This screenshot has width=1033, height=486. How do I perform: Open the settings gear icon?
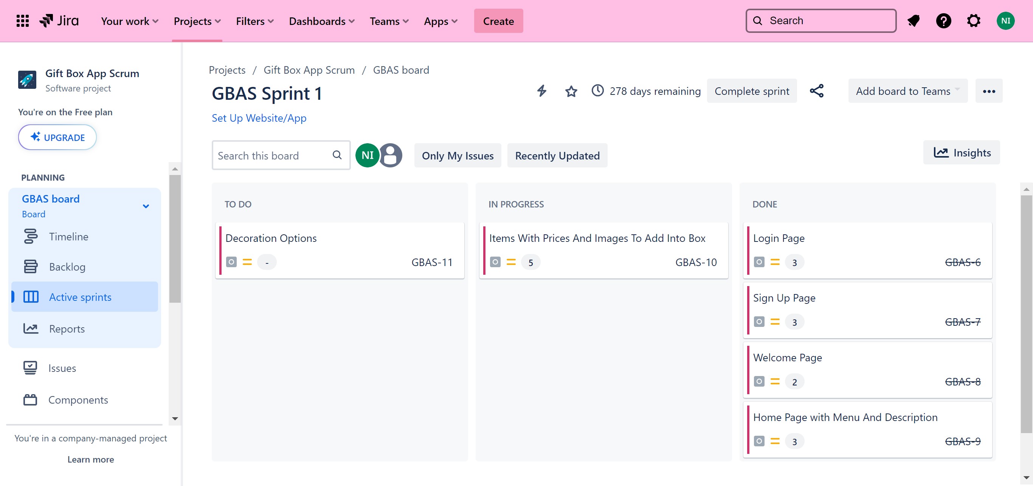(973, 21)
